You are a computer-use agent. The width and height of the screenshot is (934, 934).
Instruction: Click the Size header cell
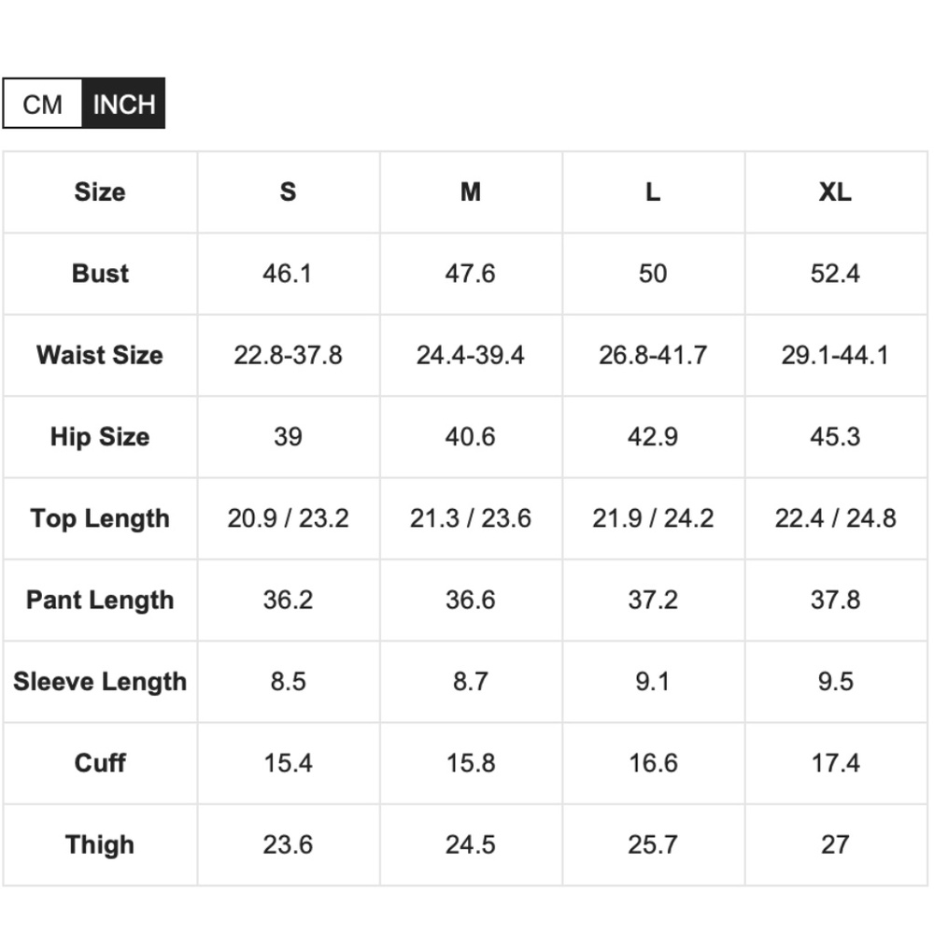point(100,192)
